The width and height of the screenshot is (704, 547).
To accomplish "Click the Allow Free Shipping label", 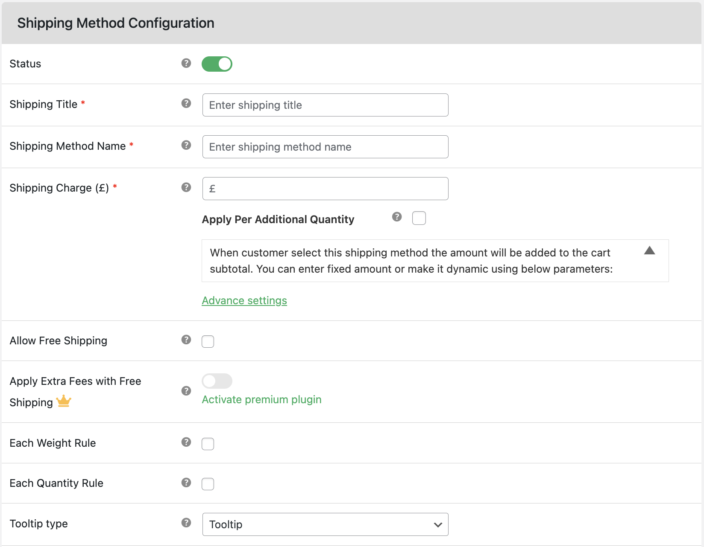I will pyautogui.click(x=59, y=340).
